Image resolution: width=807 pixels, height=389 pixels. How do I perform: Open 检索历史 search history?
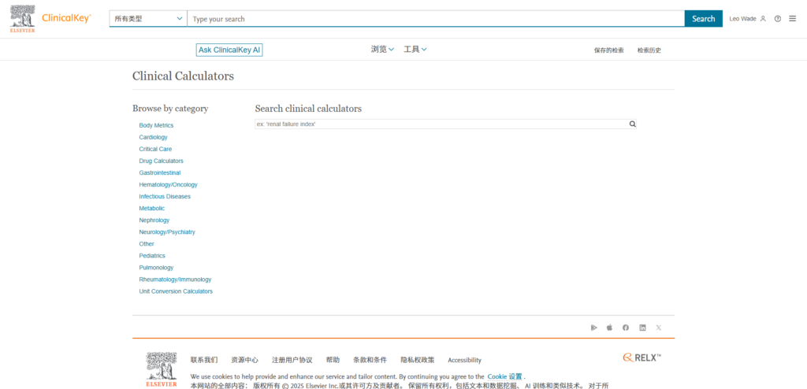tap(649, 50)
